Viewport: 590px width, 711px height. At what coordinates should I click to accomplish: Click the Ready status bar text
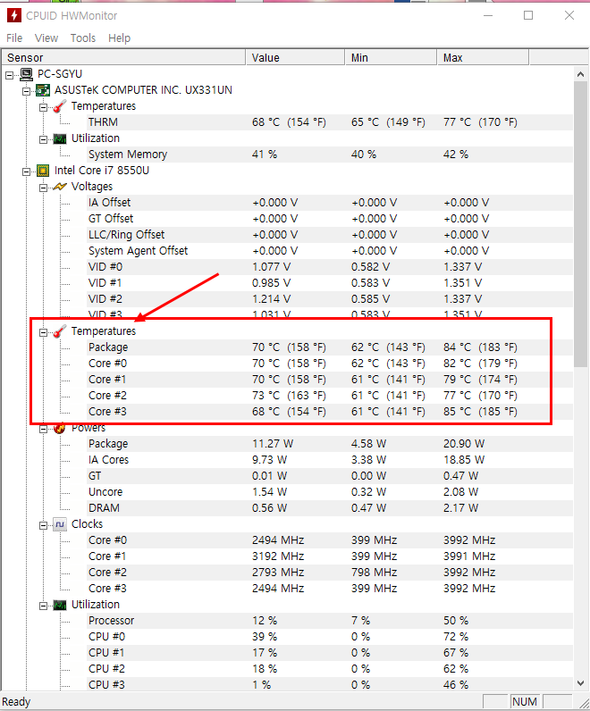[16, 702]
